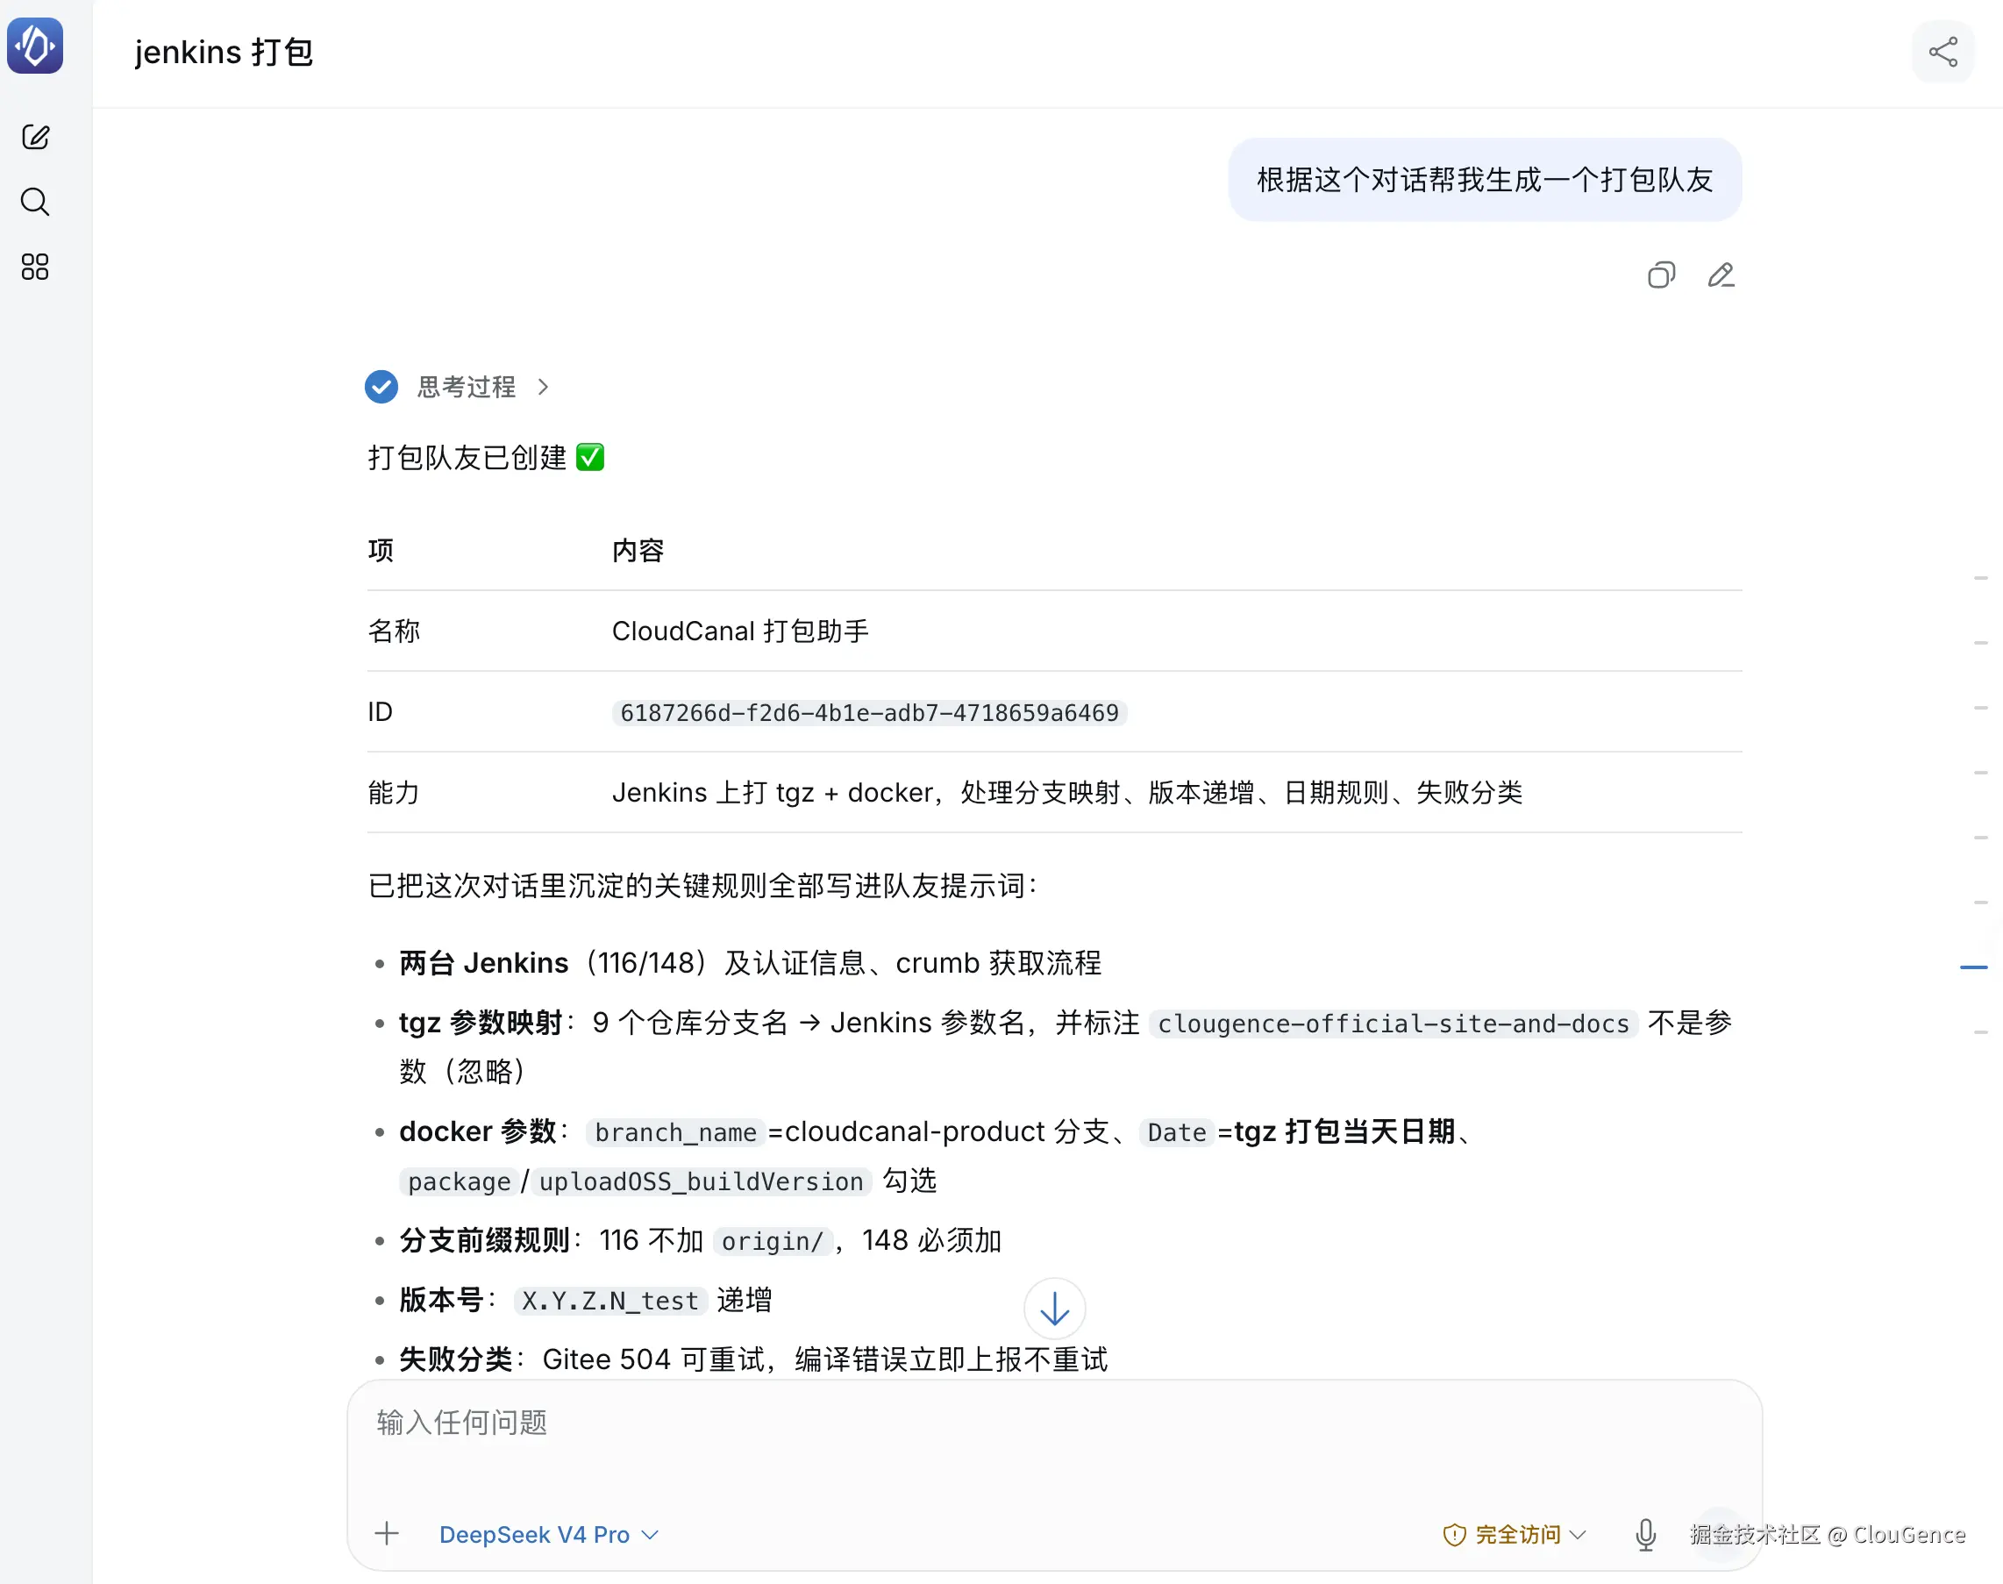Click the name cell CloudCanal 打包助手
Image resolution: width=2003 pixels, height=1584 pixels.
pyautogui.click(x=740, y=631)
